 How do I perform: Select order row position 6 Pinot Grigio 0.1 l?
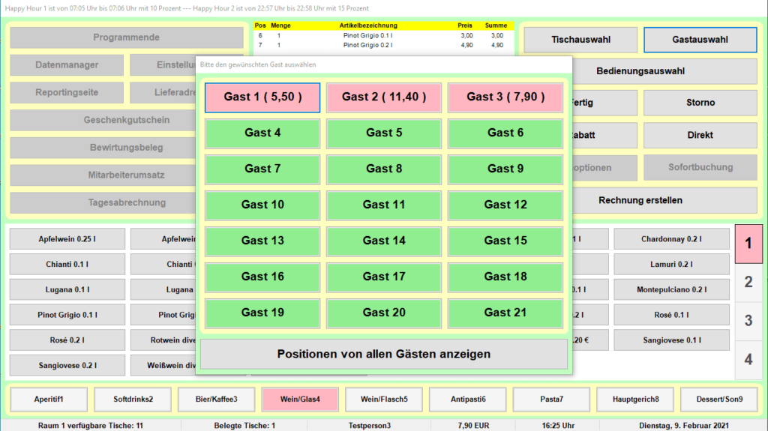coord(383,36)
